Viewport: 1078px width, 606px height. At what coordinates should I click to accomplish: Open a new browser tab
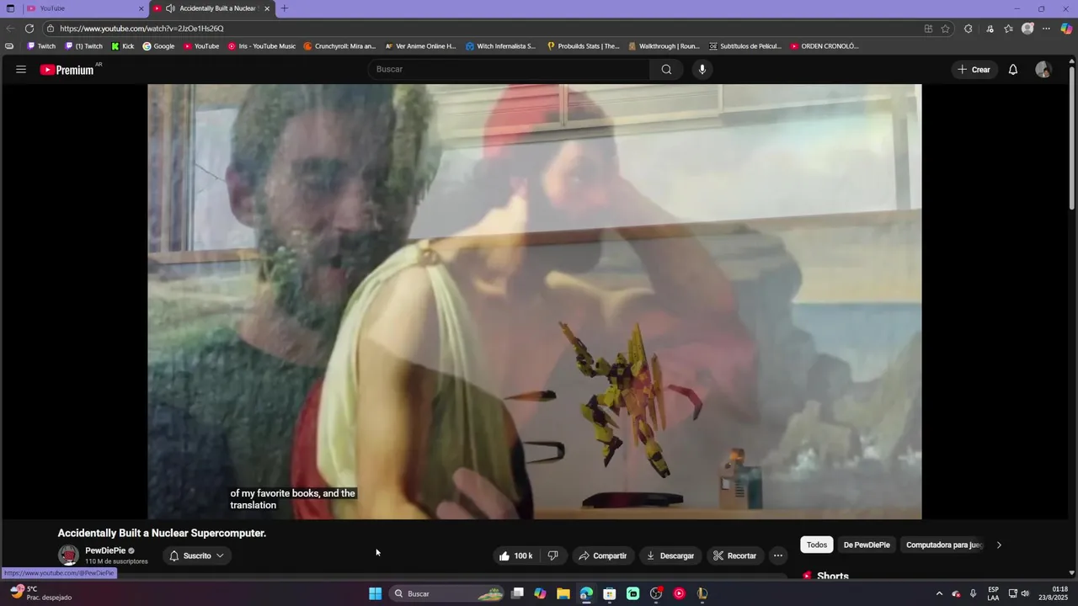click(285, 8)
